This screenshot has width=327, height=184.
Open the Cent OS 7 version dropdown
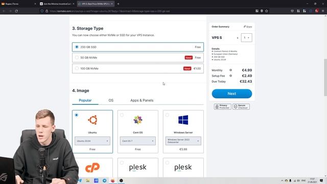137,141
